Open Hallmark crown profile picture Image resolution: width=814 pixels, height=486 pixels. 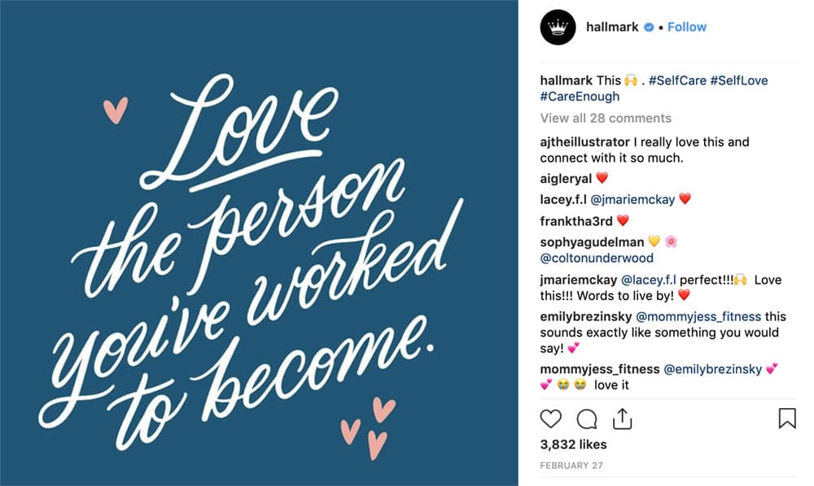pos(558,27)
